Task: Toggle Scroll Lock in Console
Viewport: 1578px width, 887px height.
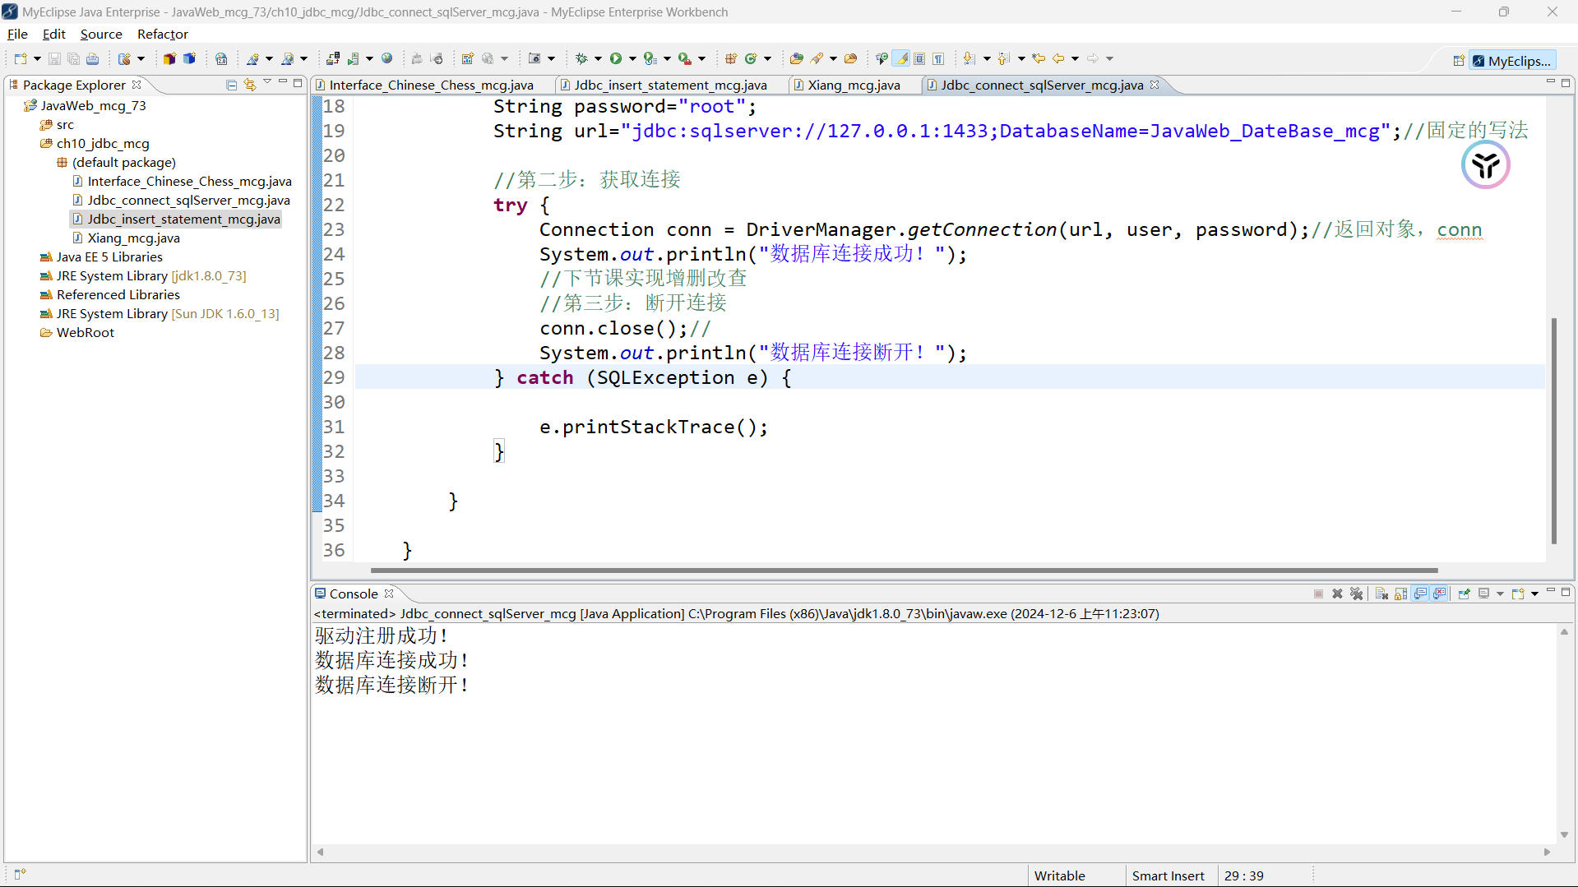Action: [x=1400, y=594]
